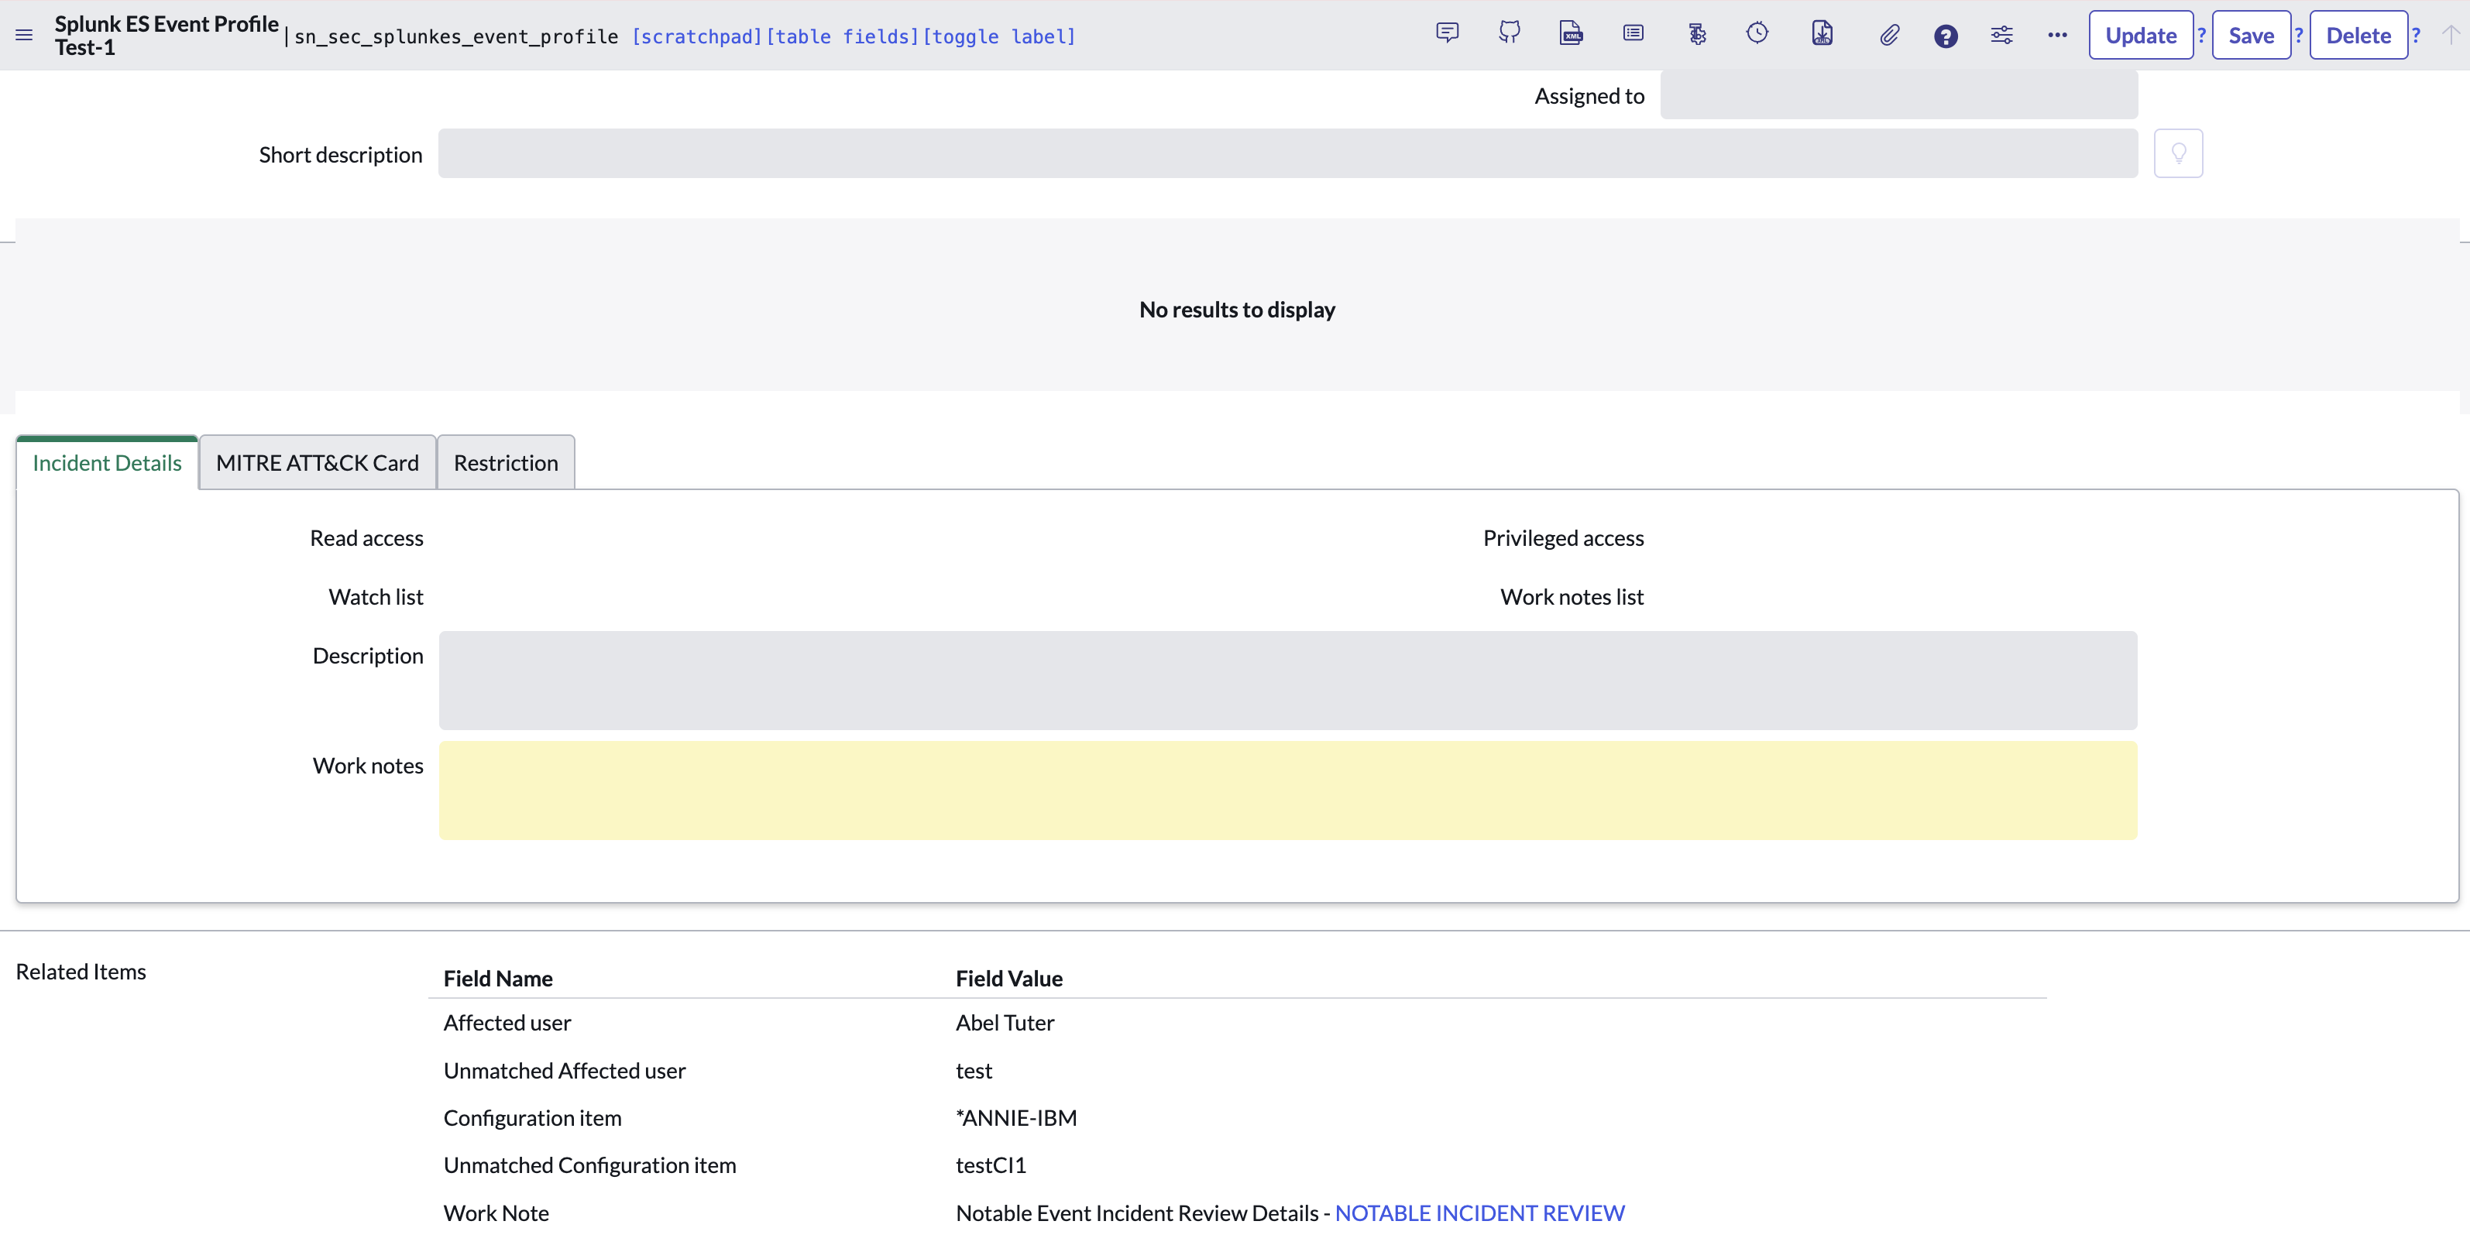Image resolution: width=2470 pixels, height=1252 pixels.
Task: Click the No results to display message
Action: (1237, 310)
